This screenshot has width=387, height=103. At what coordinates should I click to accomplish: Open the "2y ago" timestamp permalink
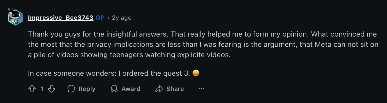[x=122, y=18]
